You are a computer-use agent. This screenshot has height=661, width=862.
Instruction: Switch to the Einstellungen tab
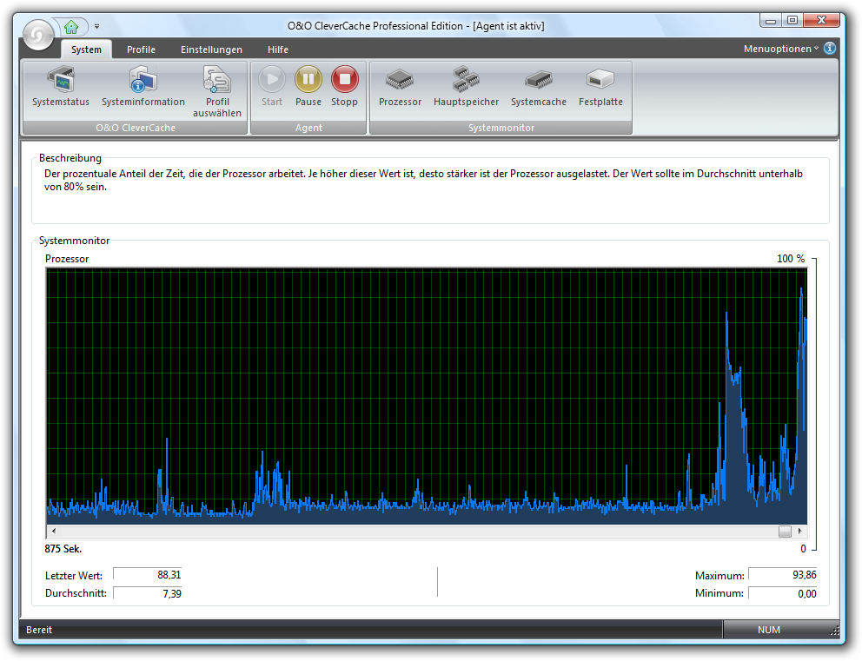tap(212, 50)
